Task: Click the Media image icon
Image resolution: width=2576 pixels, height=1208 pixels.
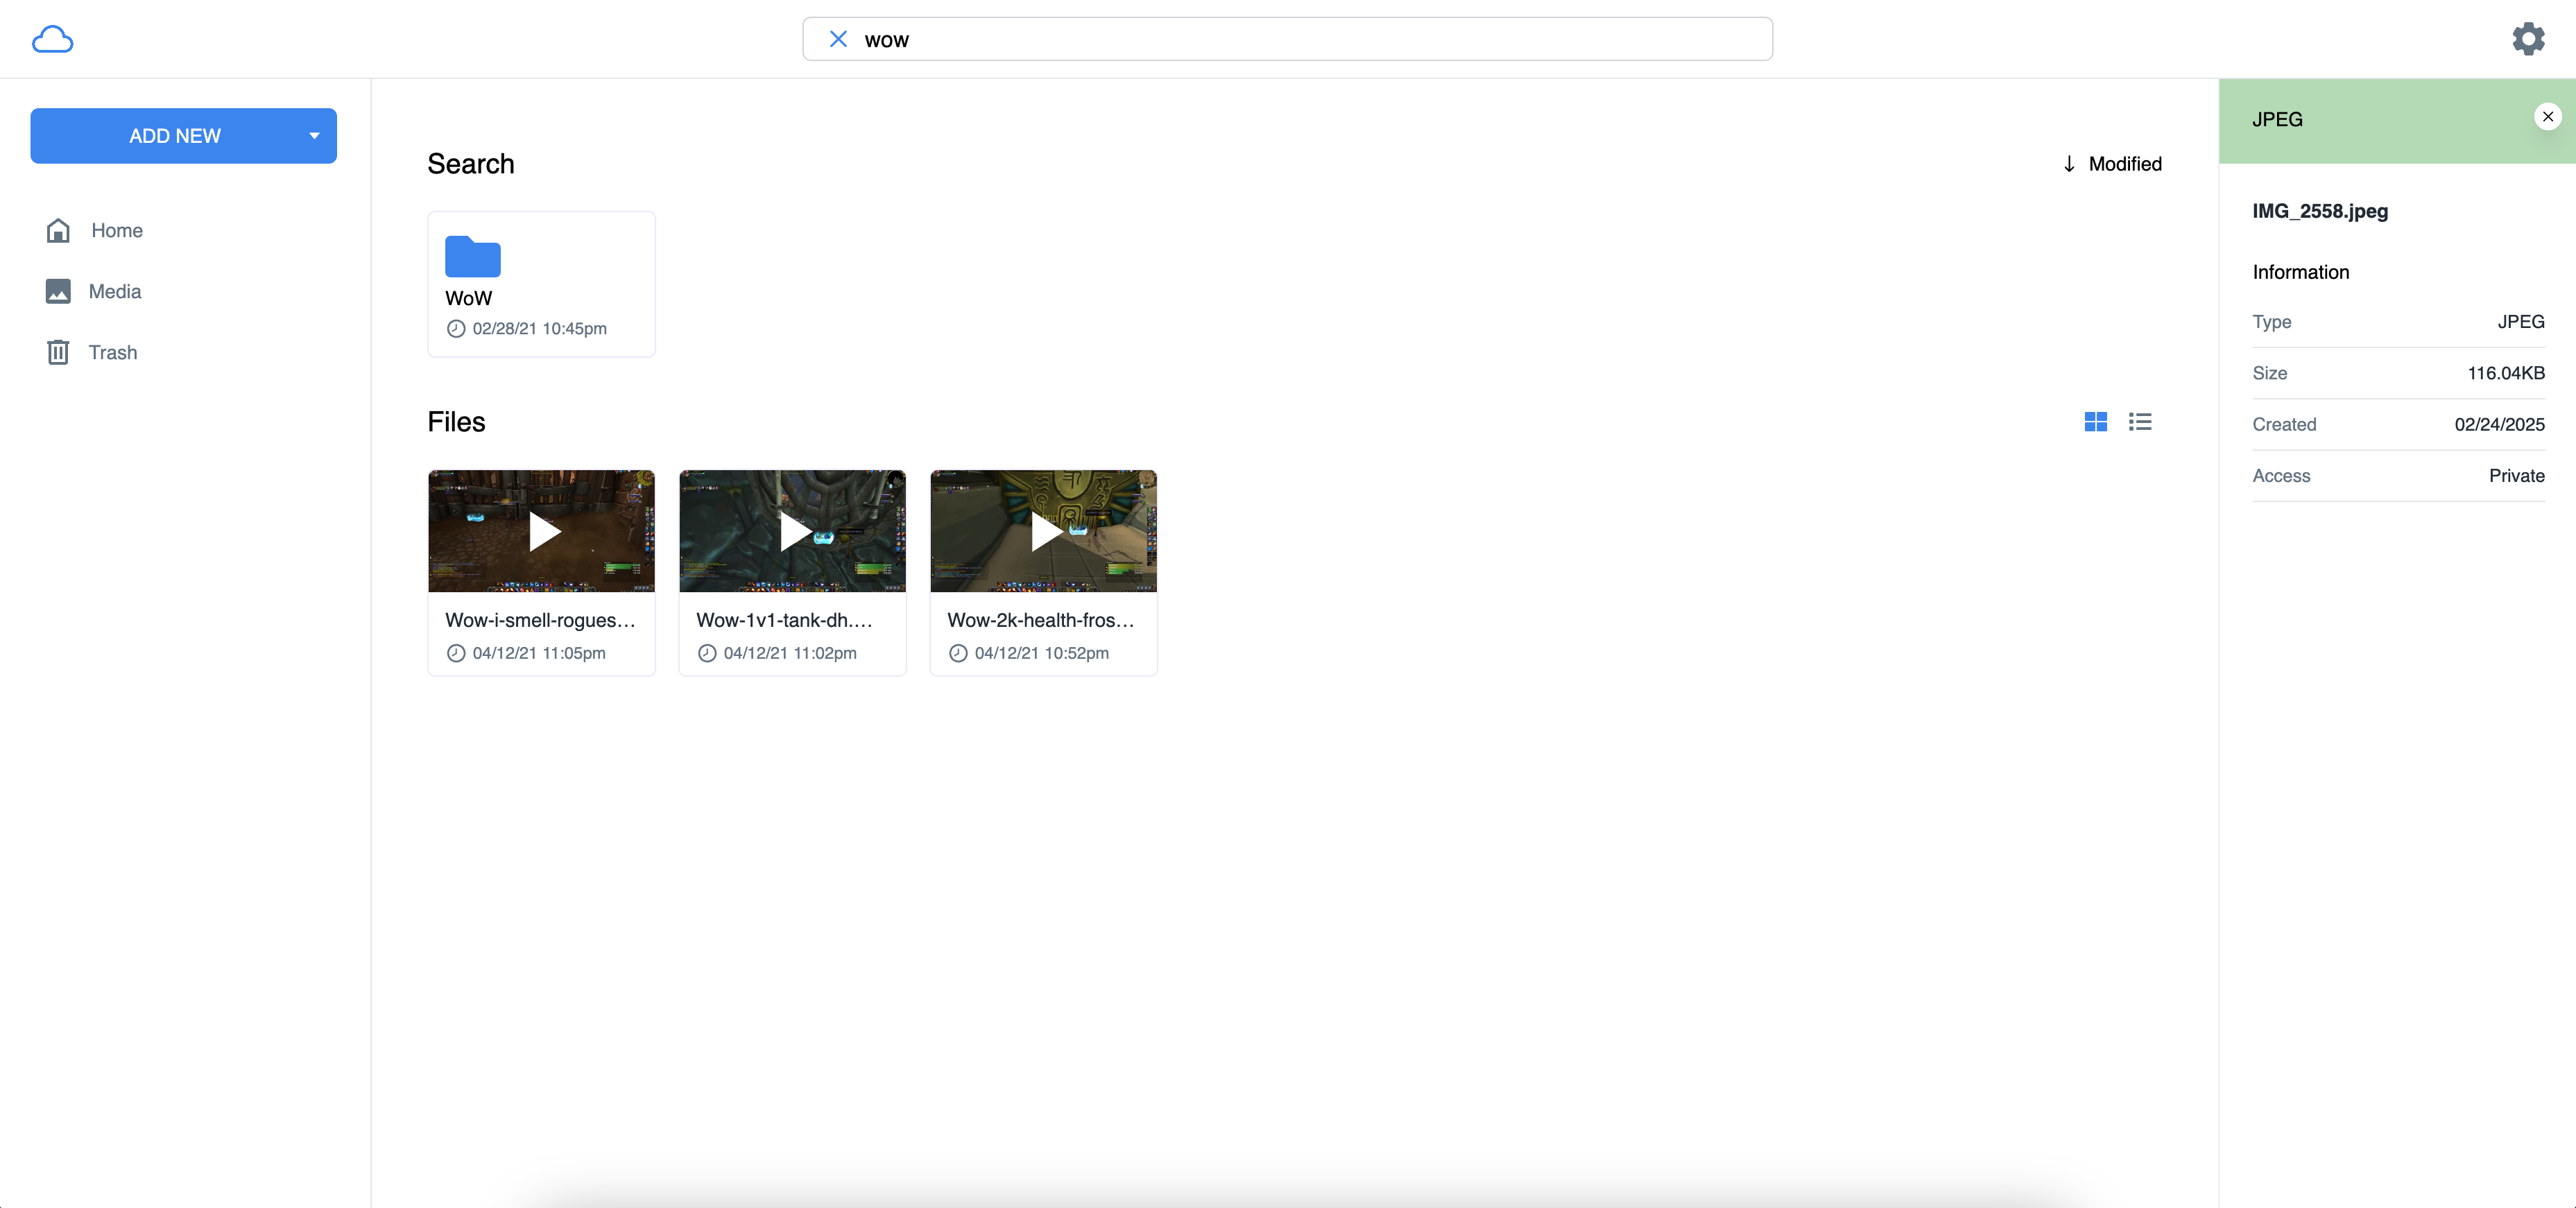Action: click(58, 291)
